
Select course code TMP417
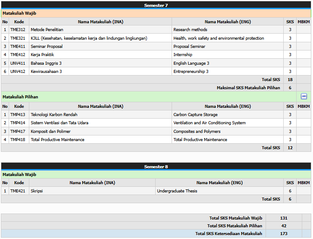[x=18, y=132]
